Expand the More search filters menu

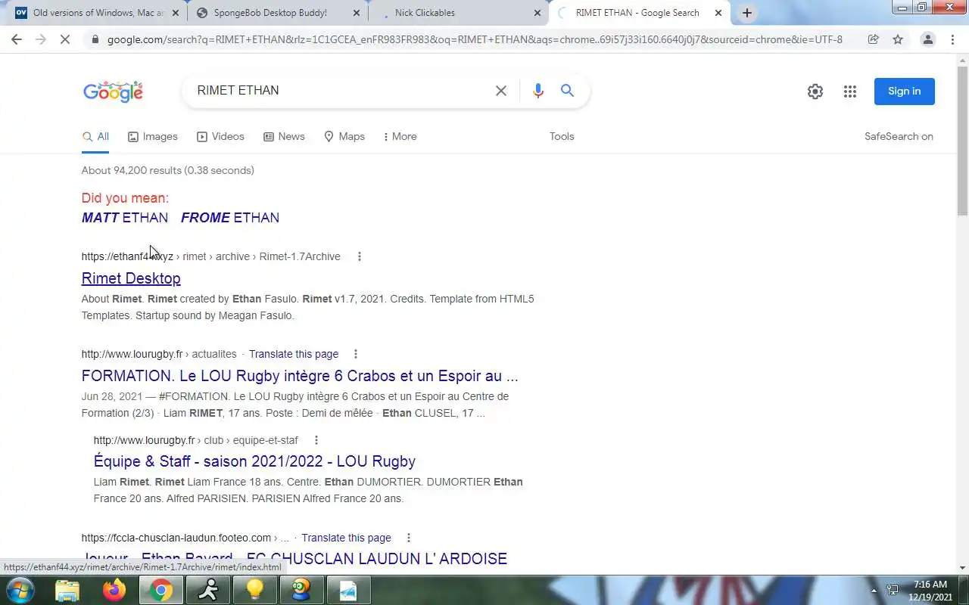pos(400,137)
